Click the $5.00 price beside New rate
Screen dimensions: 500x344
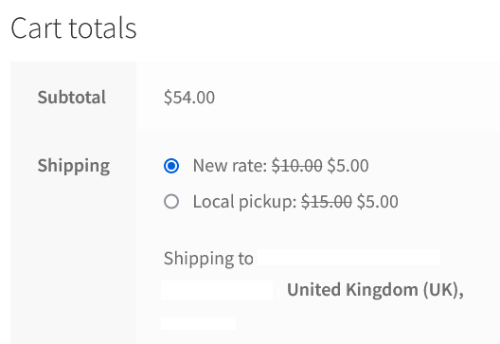348,166
